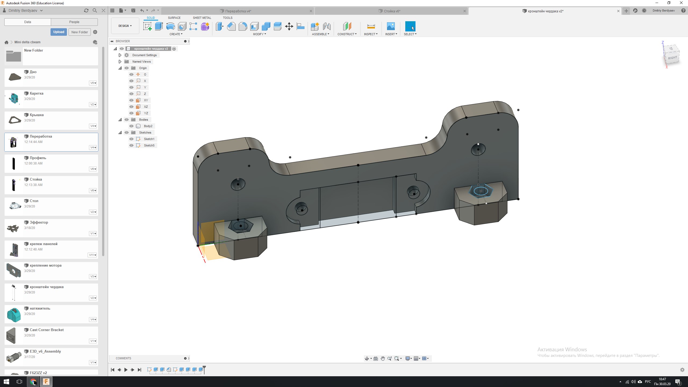Hide Body2 using its eye icon

[x=131, y=126]
